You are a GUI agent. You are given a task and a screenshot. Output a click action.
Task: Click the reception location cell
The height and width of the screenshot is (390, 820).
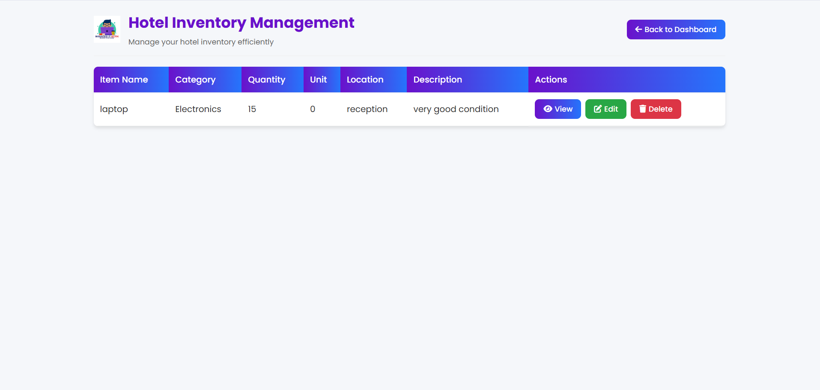pos(367,109)
